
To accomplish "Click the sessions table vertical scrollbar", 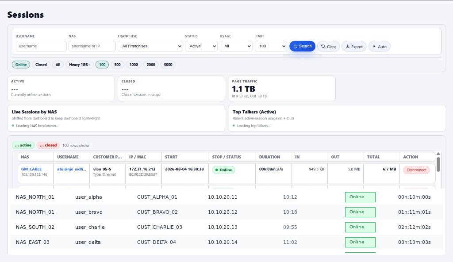I will pyautogui.click(x=438, y=164).
